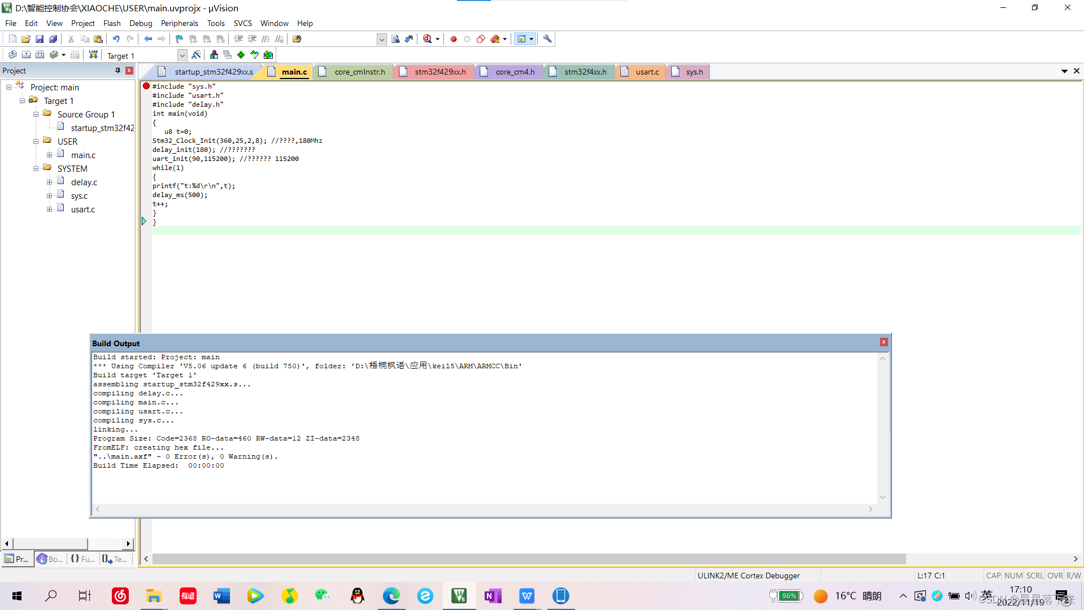The height and width of the screenshot is (610, 1084).
Task: Collapse the SYSTEM group
Action: pos(36,168)
